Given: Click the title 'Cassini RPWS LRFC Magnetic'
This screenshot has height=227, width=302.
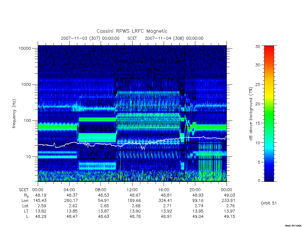Looking at the screenshot, I should pyautogui.click(x=132, y=31).
